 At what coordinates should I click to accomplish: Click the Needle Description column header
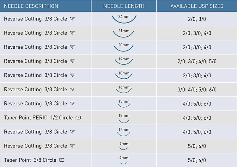pyautogui.click(x=31, y=6)
